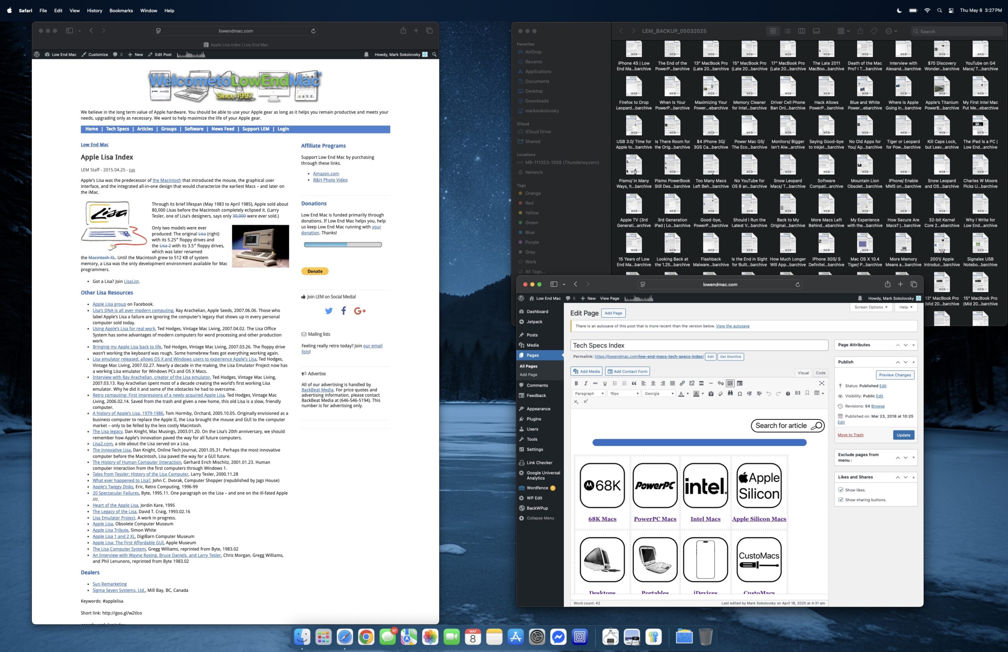
Task: Toggle the Show sharing buttons checkbox
Action: click(x=841, y=500)
